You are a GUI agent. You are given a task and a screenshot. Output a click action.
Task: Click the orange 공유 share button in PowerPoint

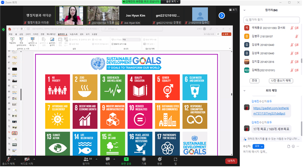coord(226,34)
